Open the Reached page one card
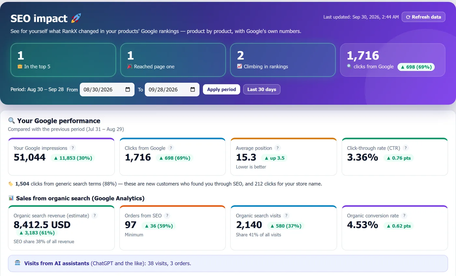Viewport: 456px width, 276px height. tap(173, 60)
